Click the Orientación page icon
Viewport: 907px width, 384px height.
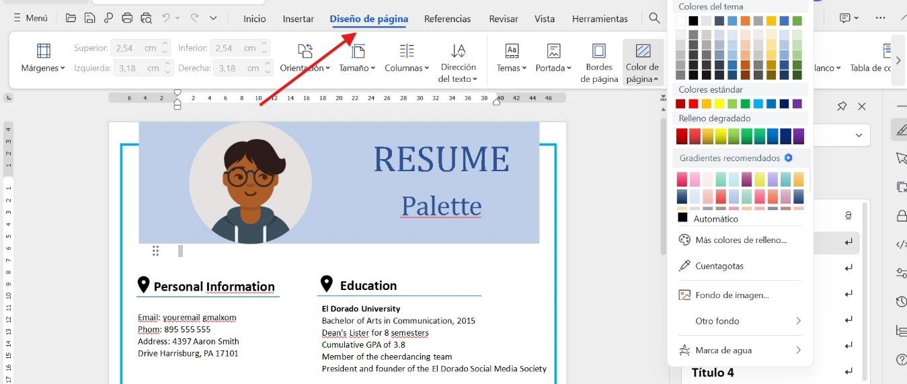pyautogui.click(x=305, y=51)
